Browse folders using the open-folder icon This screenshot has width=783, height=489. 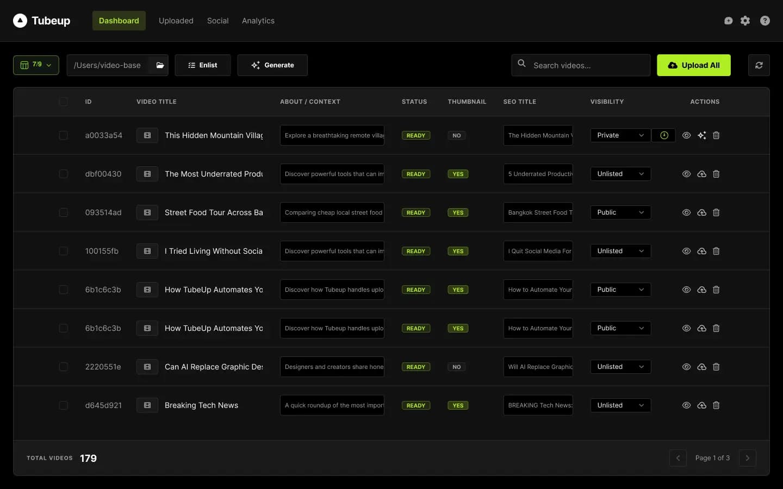(x=160, y=65)
